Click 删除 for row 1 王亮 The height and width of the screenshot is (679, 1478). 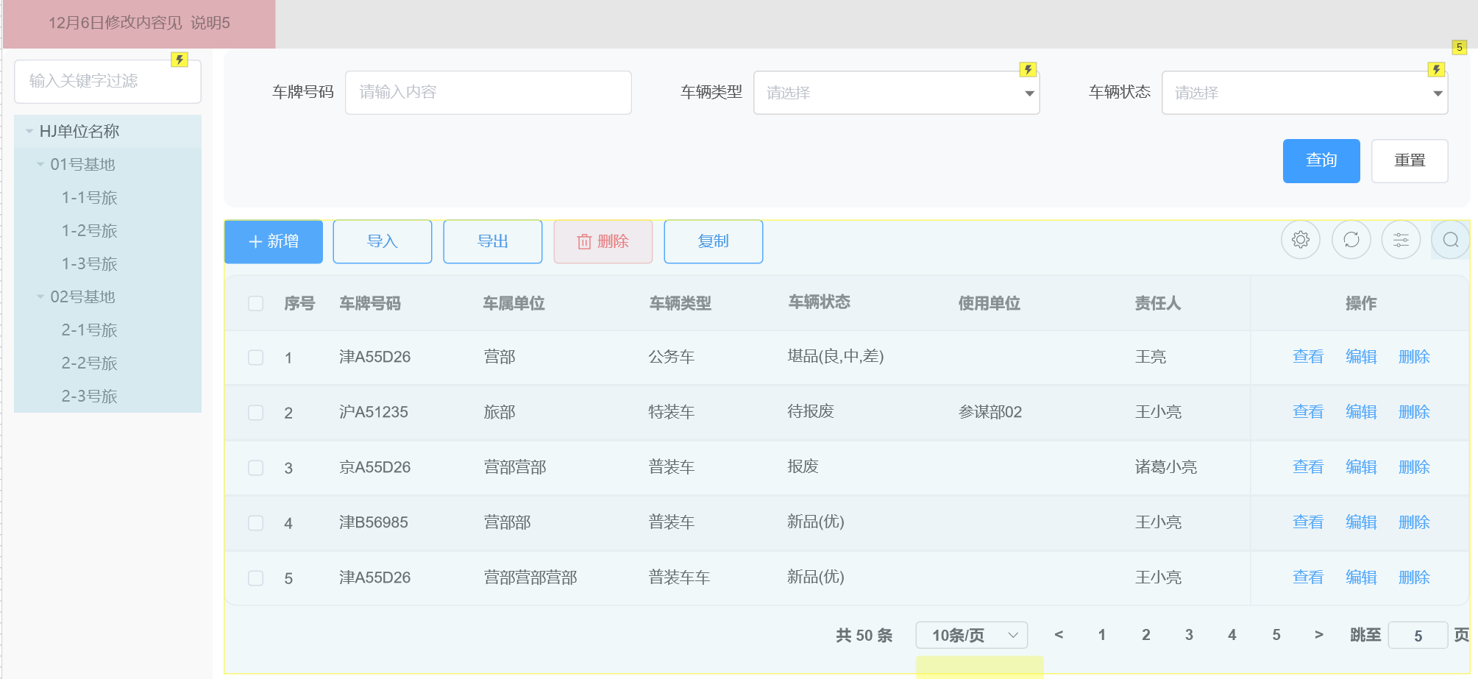[x=1414, y=357]
